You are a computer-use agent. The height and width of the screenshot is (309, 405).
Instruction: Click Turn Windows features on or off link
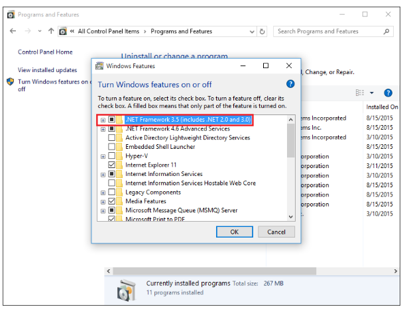(54, 85)
